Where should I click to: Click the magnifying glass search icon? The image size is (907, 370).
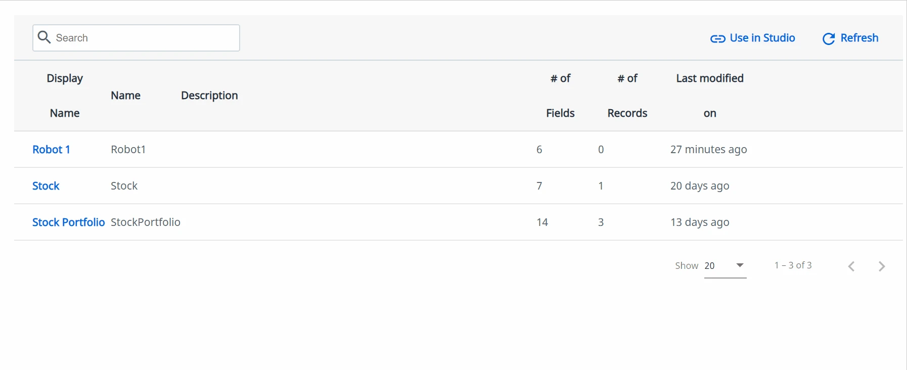pos(44,37)
